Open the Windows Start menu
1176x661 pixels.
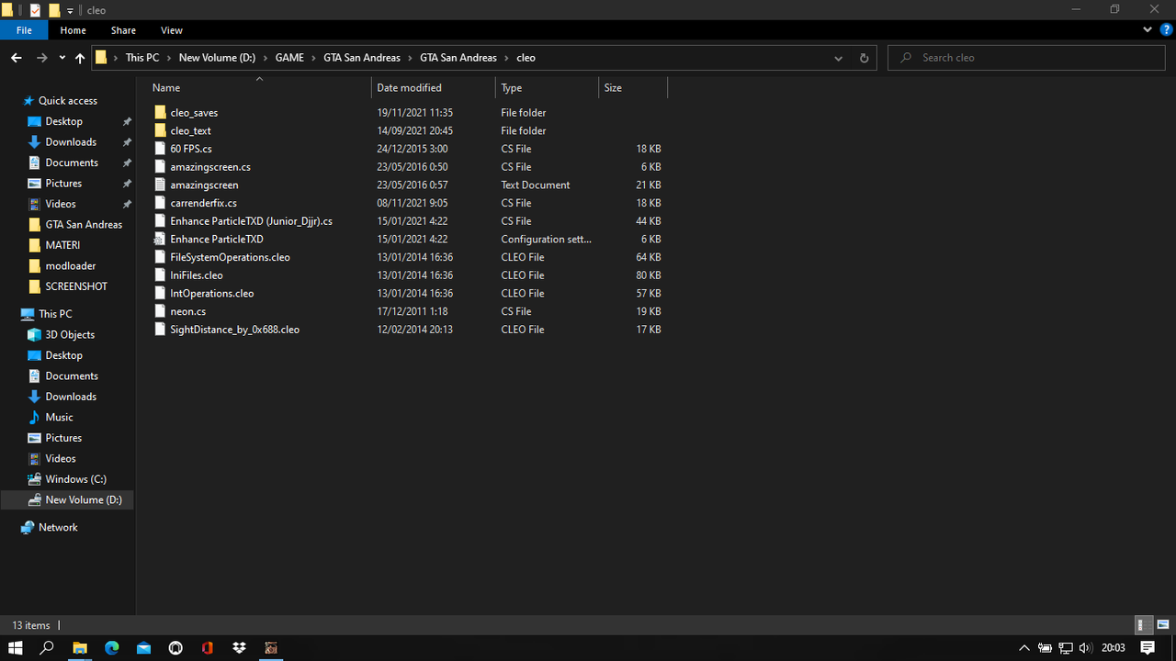16,647
